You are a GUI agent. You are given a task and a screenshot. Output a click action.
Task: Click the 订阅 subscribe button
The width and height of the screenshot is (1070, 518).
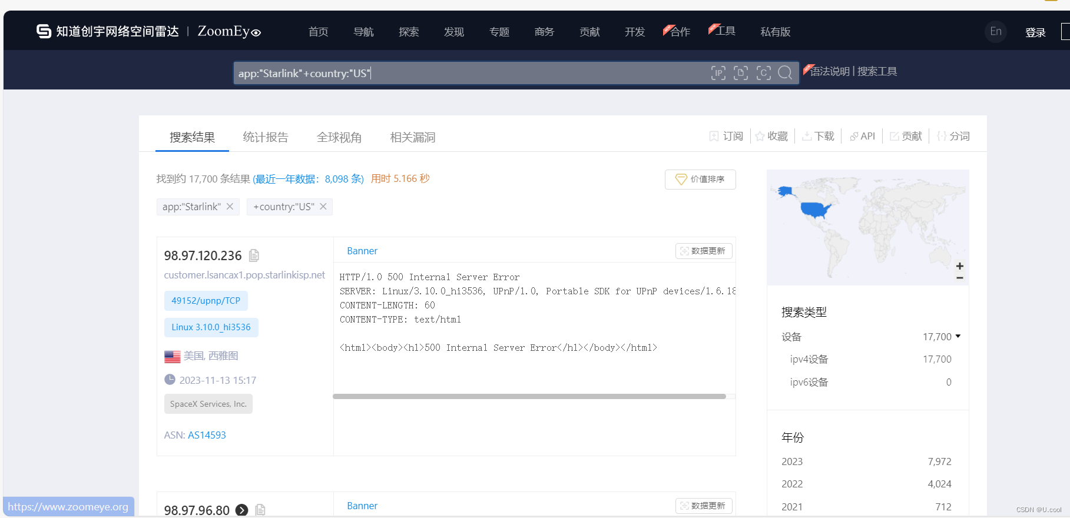(x=726, y=136)
